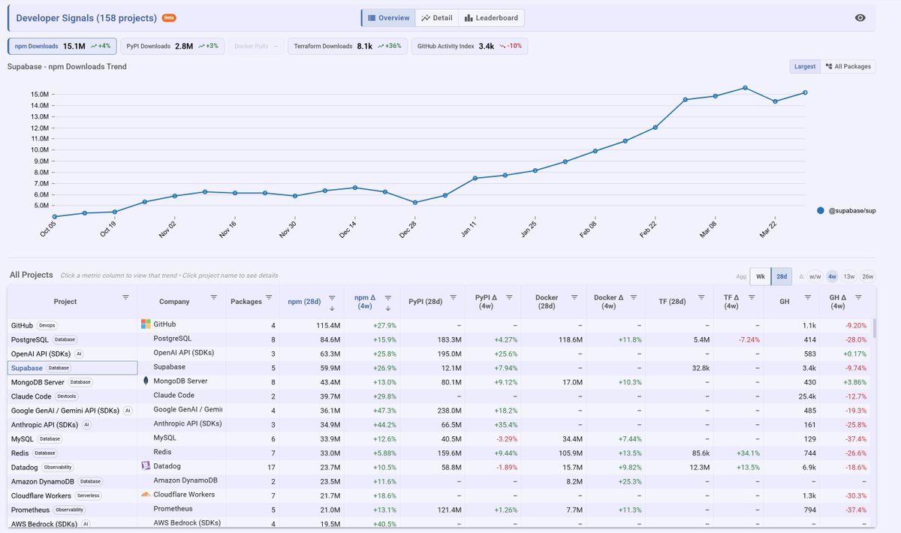Open filter menu for PyPI (28d) column
Image resolution: width=901 pixels, height=533 pixels.
coord(454,297)
